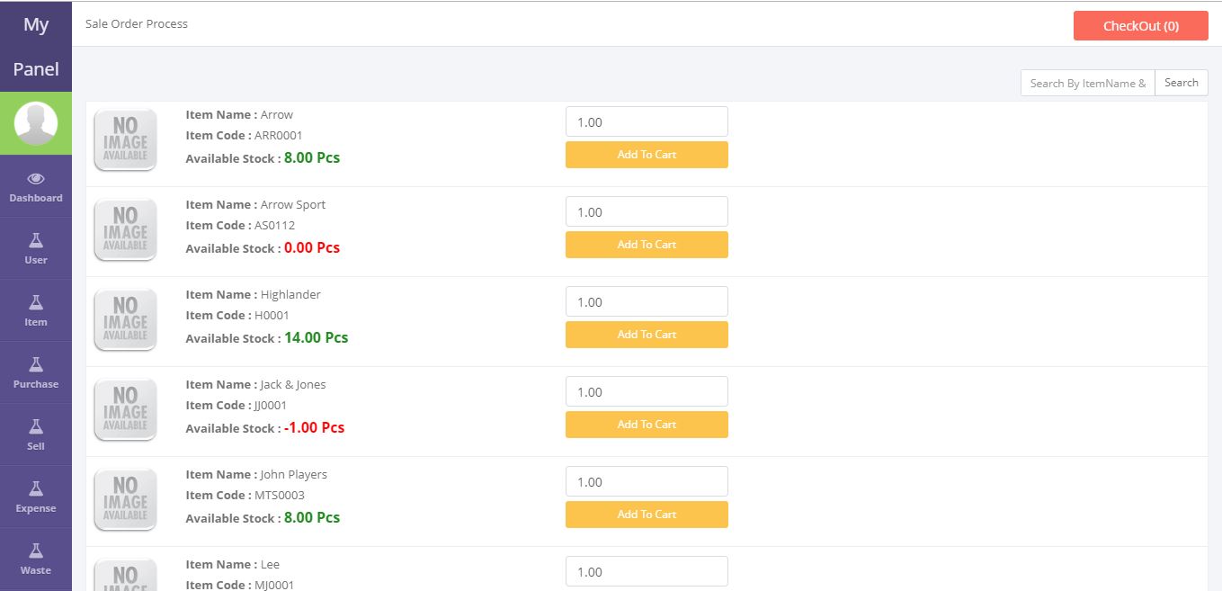Open the Waste sidebar icon
The image size is (1222, 591).
pos(36,551)
